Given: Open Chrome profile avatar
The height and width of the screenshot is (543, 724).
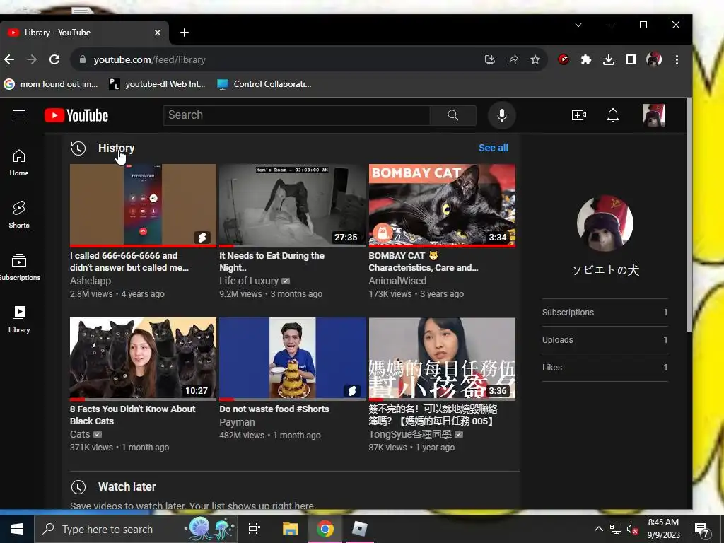Looking at the screenshot, I should coord(654,59).
